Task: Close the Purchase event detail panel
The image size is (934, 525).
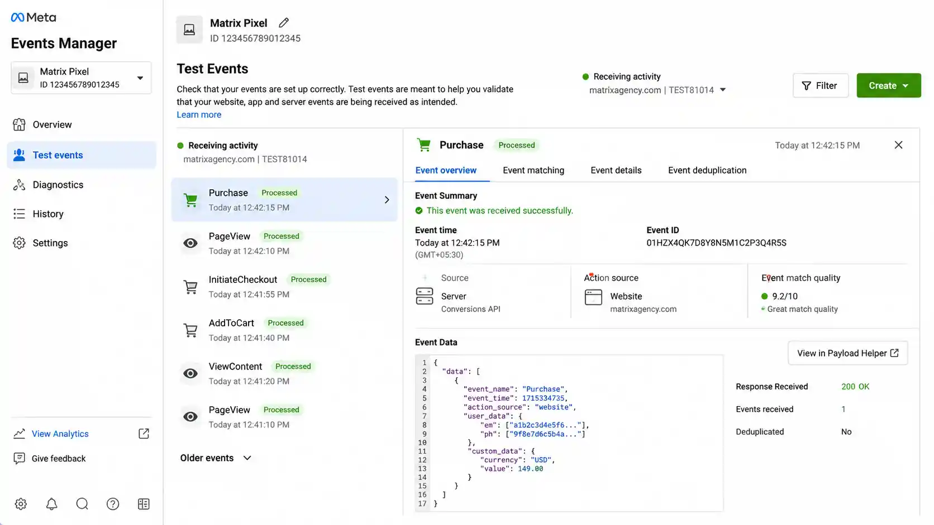Action: [x=898, y=145]
